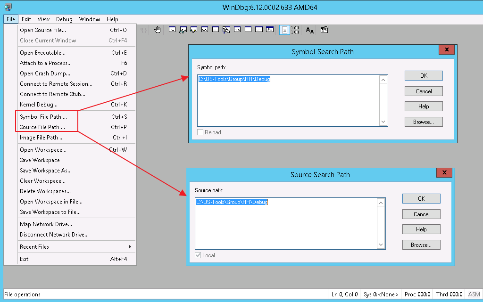The image size is (483, 302).
Task: Click OK in Symbol Search Path dialog
Action: 424,76
